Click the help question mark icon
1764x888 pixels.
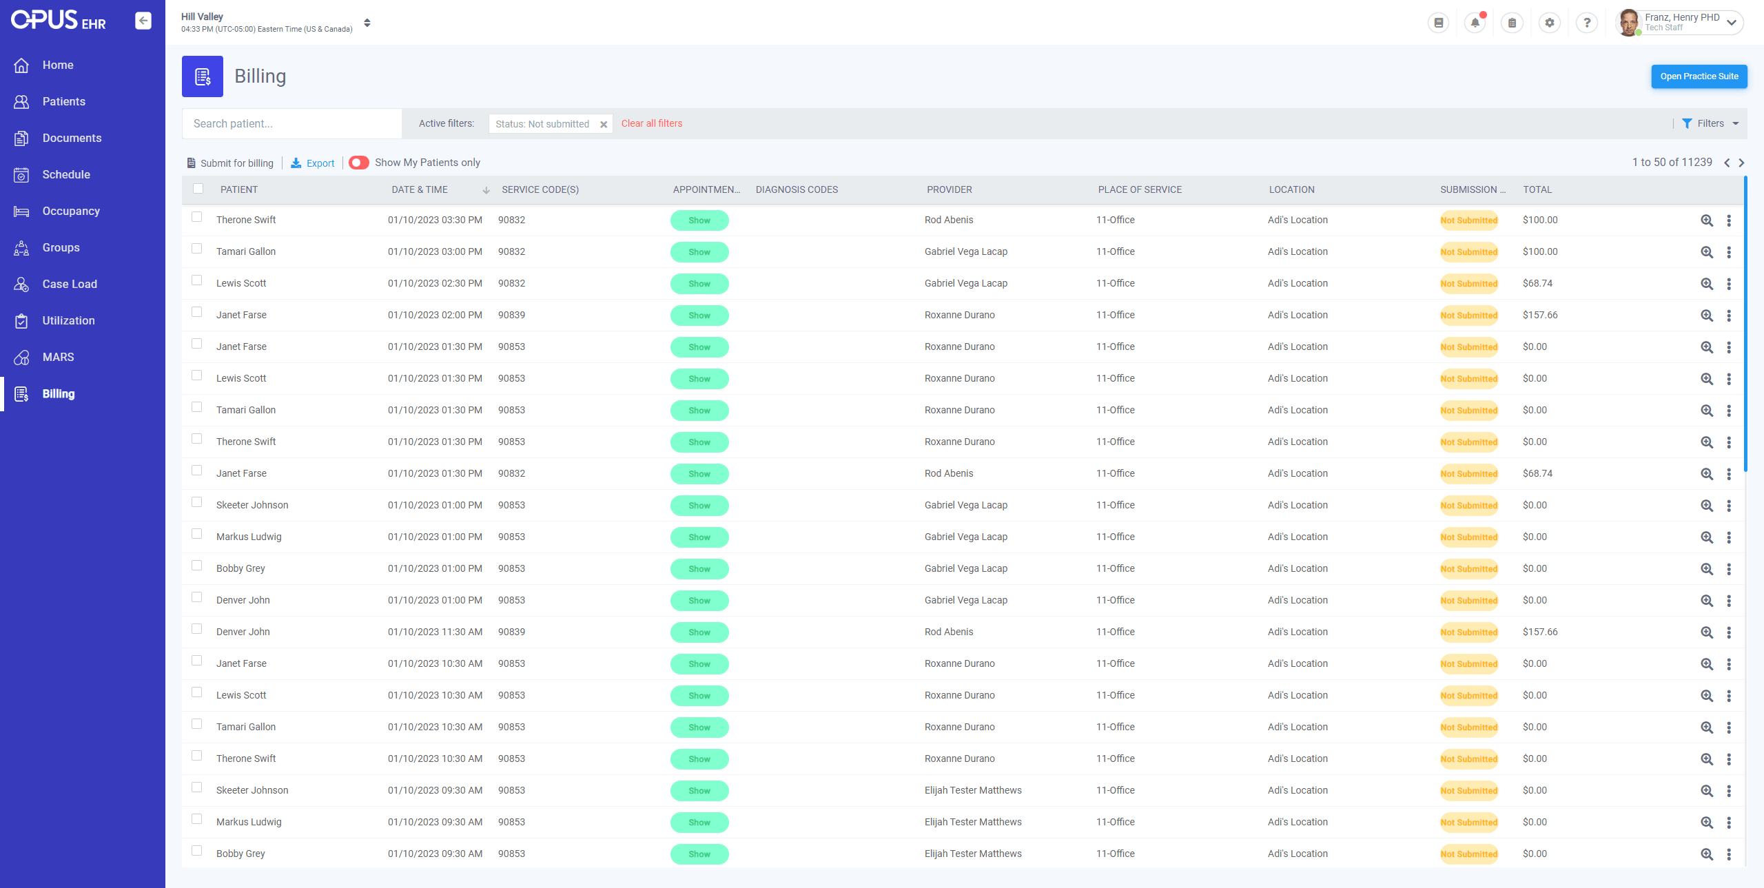click(x=1587, y=23)
